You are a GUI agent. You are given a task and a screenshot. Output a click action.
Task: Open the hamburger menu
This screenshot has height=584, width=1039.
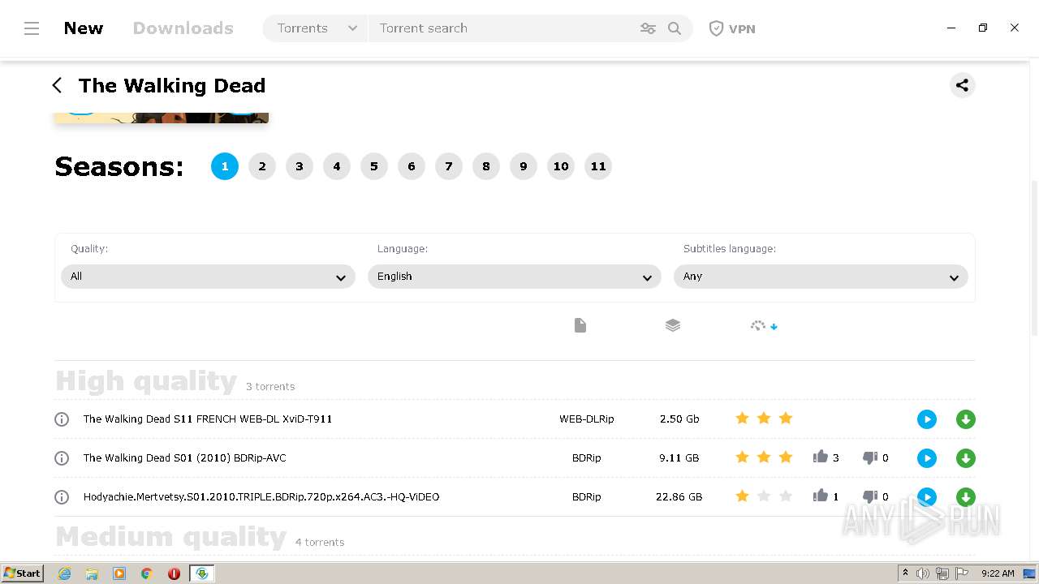coord(32,28)
